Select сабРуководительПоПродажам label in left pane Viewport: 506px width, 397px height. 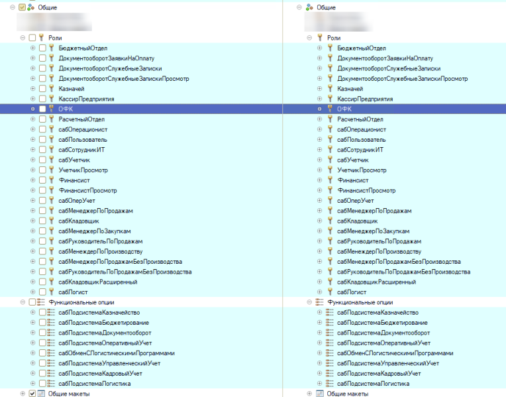[x=100, y=241]
